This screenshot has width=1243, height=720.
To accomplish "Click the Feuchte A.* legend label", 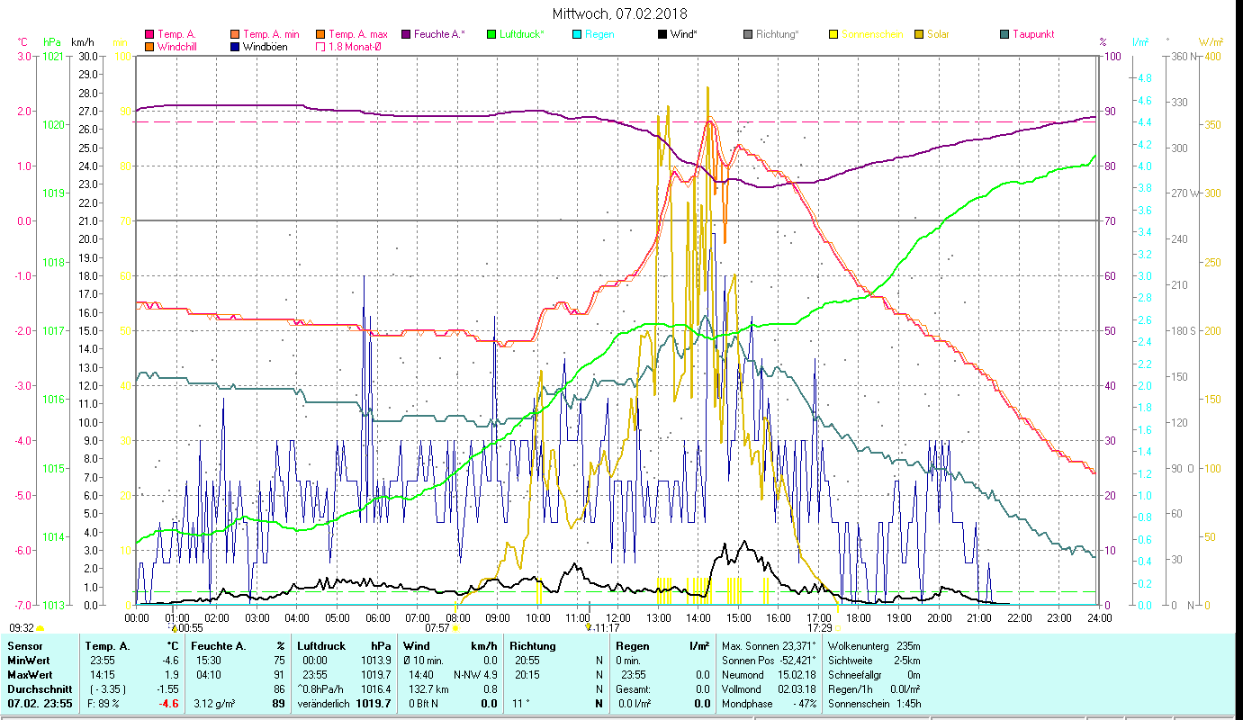I will pos(440,34).
